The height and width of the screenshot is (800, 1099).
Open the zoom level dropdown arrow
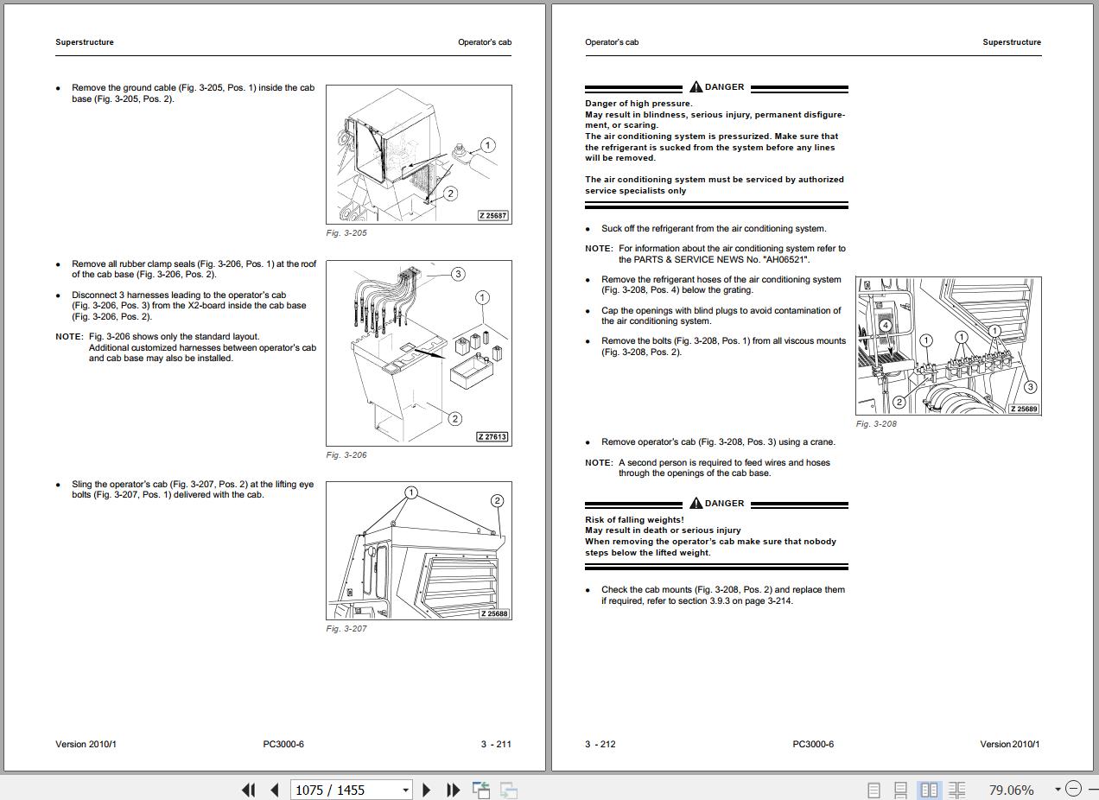1058,790
